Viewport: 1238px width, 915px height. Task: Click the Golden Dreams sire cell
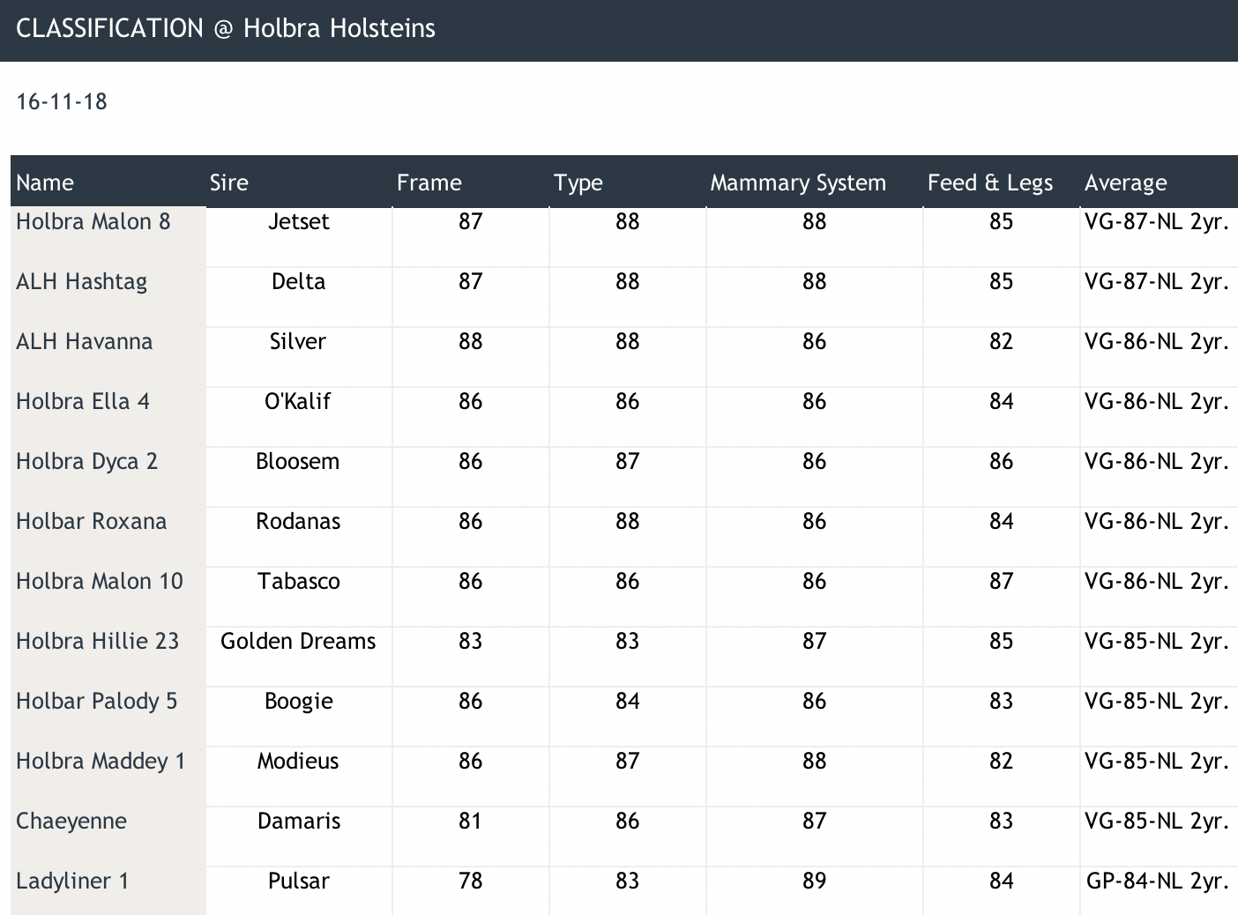point(298,641)
